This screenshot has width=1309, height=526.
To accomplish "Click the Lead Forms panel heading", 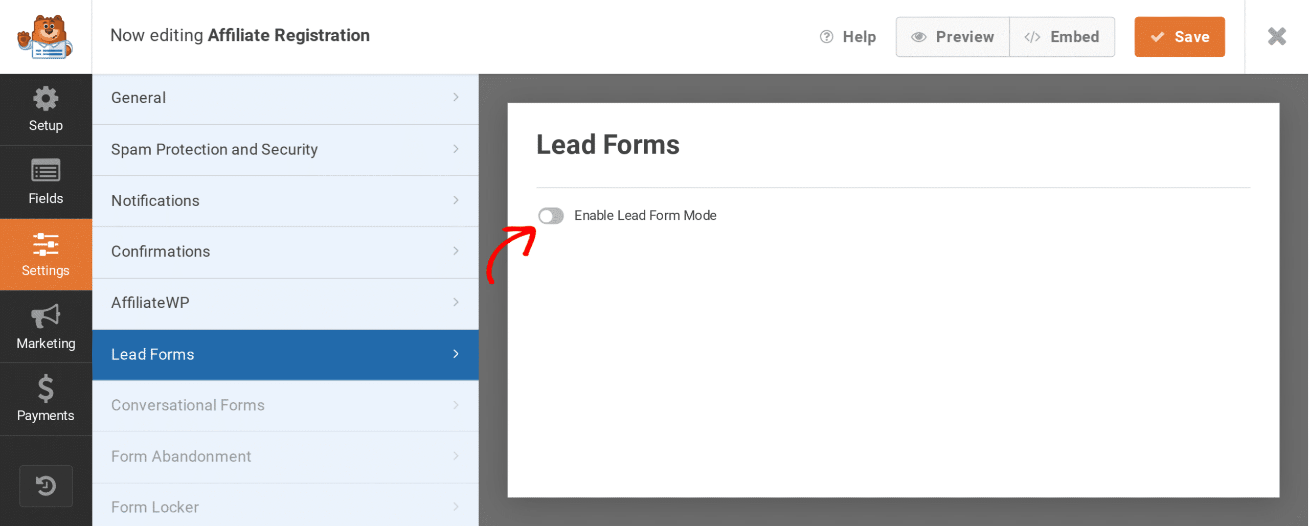I will (607, 145).
